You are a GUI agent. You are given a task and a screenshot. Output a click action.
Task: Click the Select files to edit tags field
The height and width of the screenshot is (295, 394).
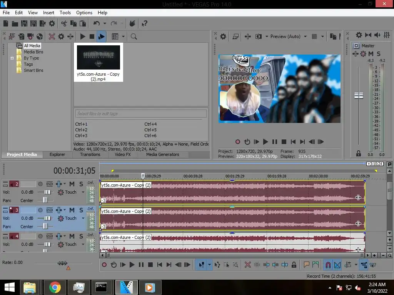(141, 114)
